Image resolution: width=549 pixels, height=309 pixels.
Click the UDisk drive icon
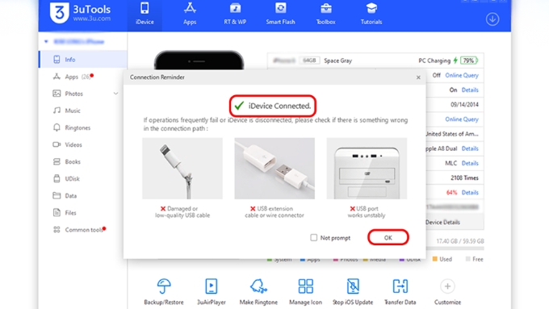pos(57,178)
